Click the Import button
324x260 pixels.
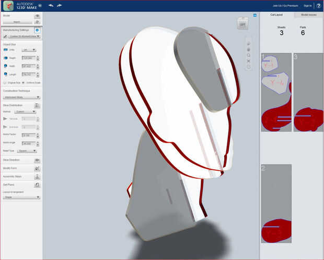click(17, 22)
